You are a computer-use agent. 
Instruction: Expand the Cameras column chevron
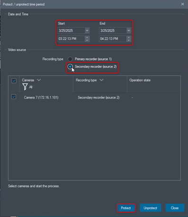(x=39, y=80)
